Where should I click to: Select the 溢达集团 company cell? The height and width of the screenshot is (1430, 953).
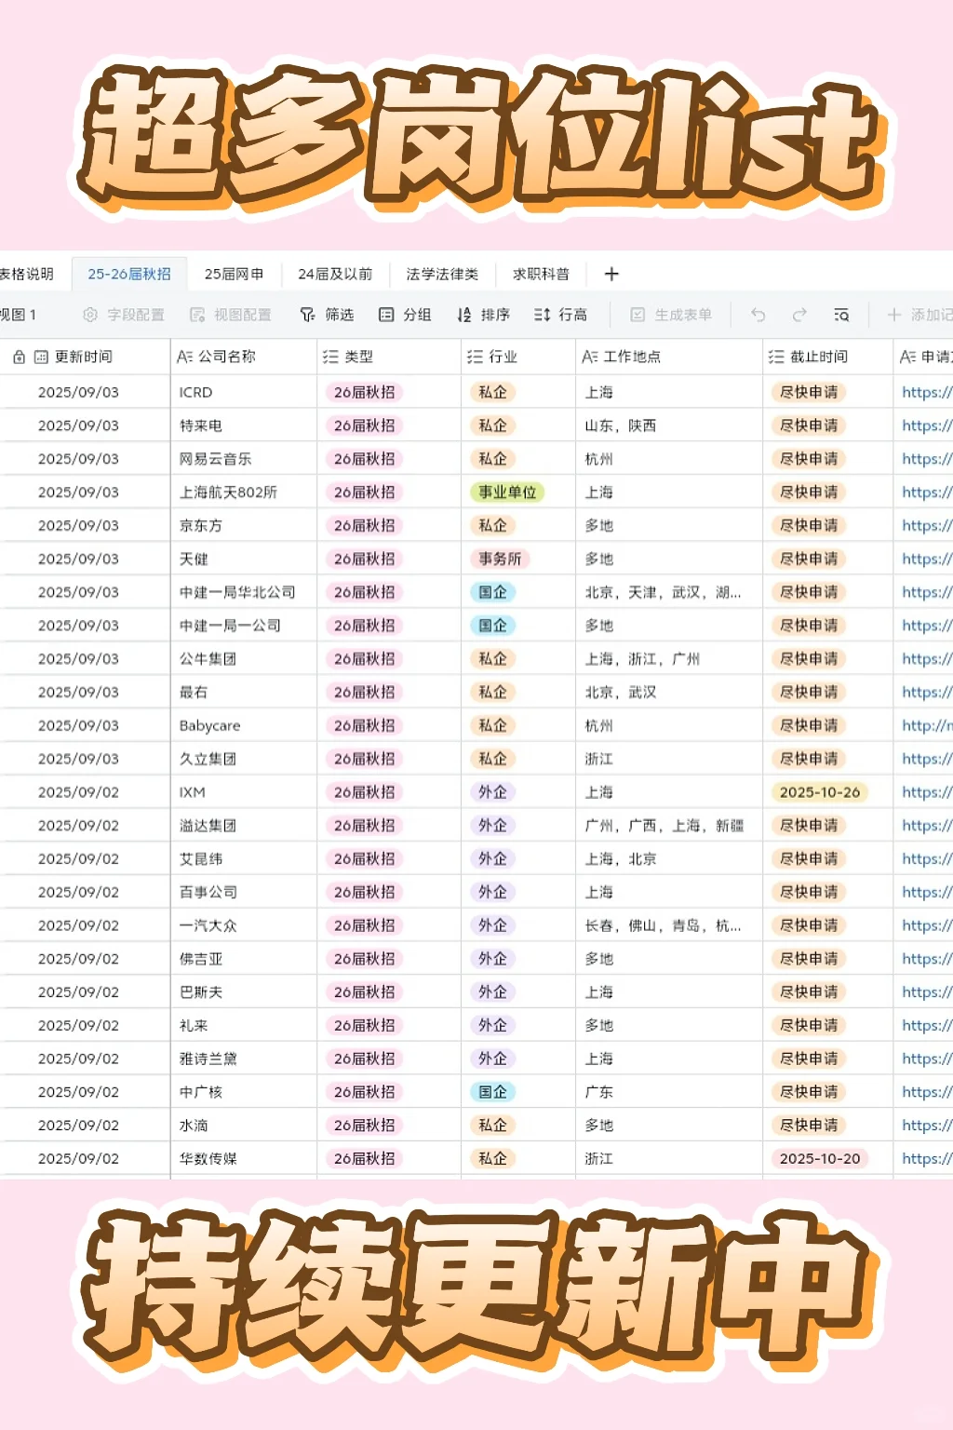click(x=244, y=826)
